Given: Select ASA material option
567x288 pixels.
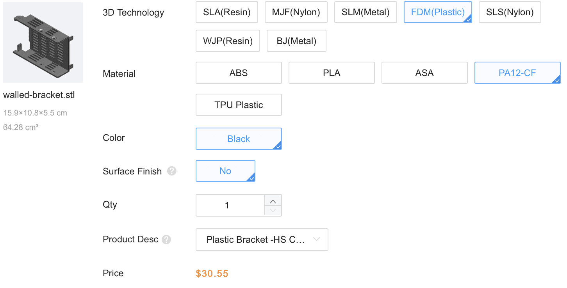Looking at the screenshot, I should (424, 73).
